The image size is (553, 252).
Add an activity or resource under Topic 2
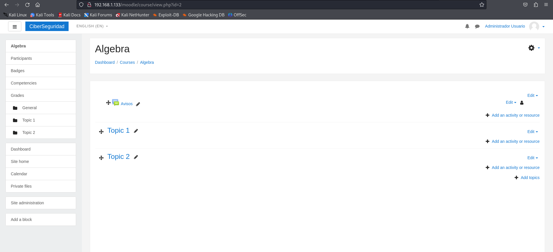click(516, 168)
